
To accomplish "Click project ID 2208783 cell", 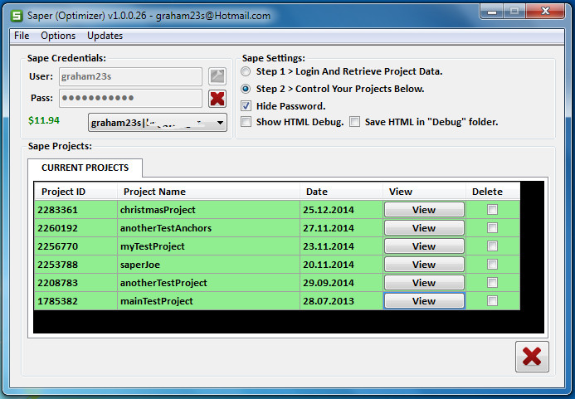I will [x=76, y=283].
